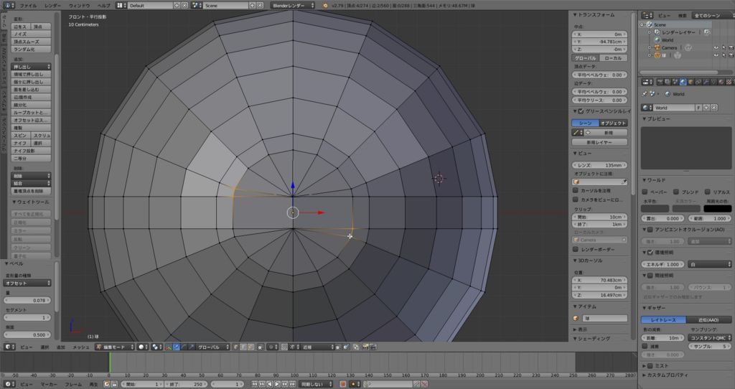
Task: Click the F fake user button for World
Action: (x=699, y=107)
